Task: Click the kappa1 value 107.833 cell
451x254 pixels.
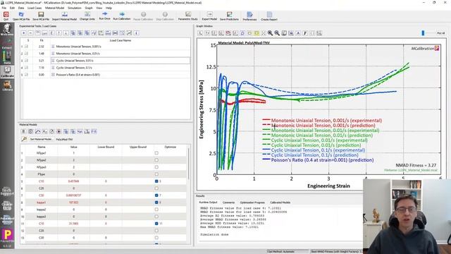Action: click(x=73, y=202)
